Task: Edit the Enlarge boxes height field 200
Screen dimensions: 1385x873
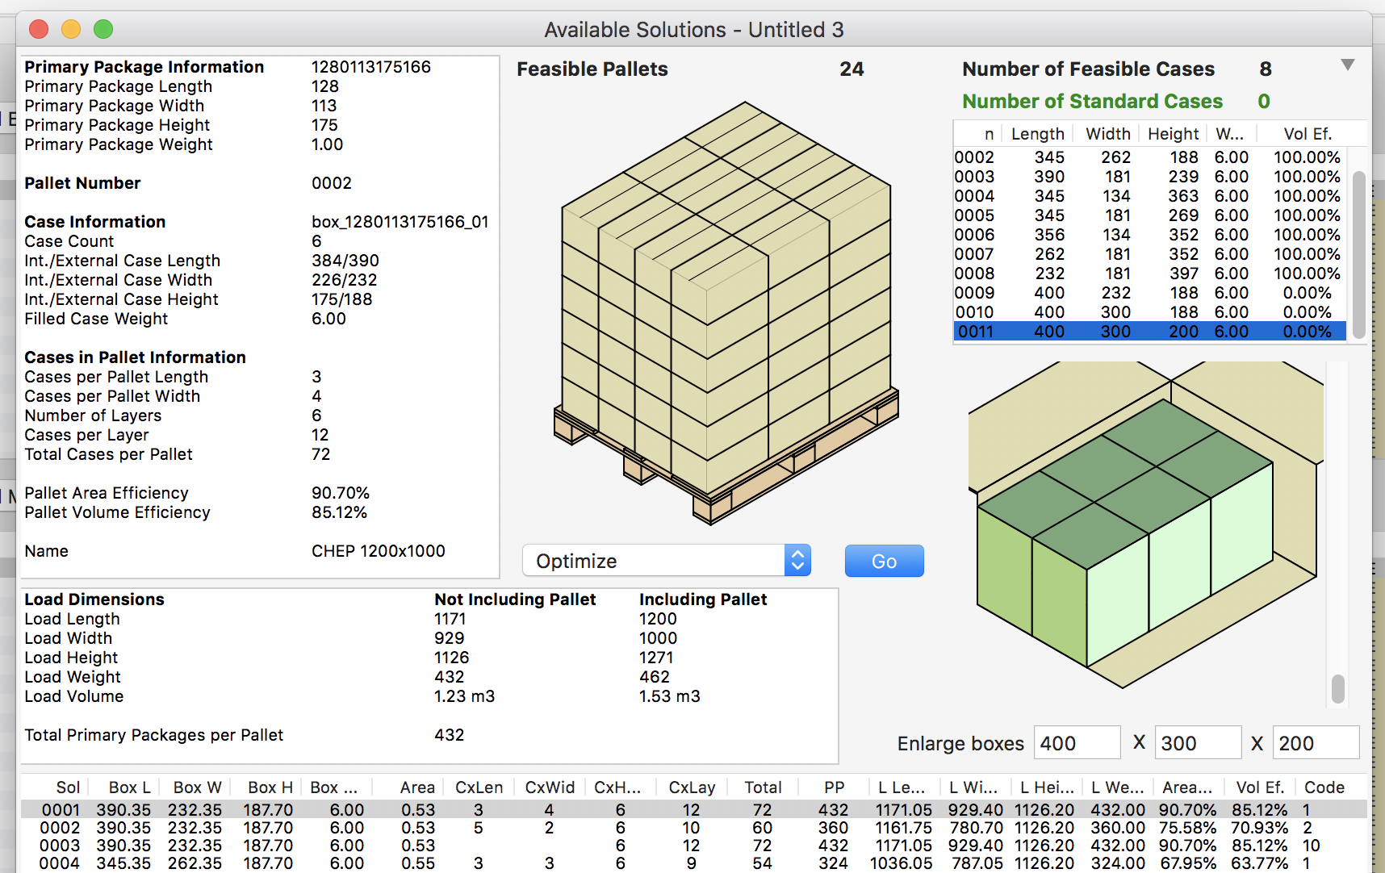Action: [x=1316, y=743]
